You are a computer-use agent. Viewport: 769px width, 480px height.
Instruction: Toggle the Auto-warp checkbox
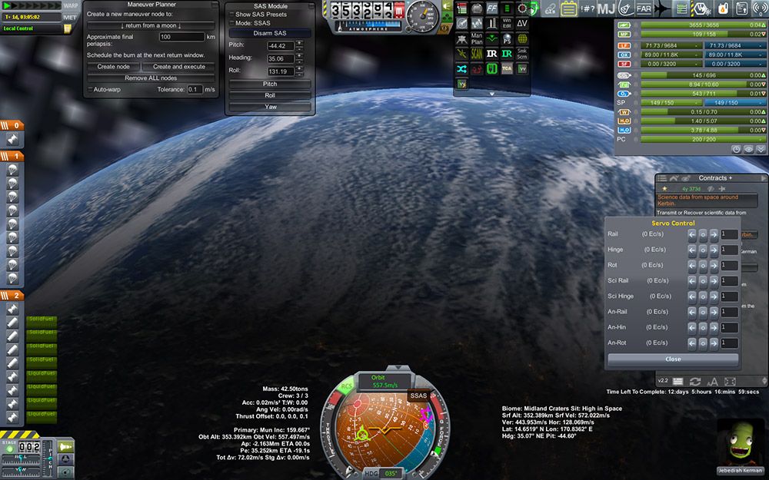click(x=90, y=90)
